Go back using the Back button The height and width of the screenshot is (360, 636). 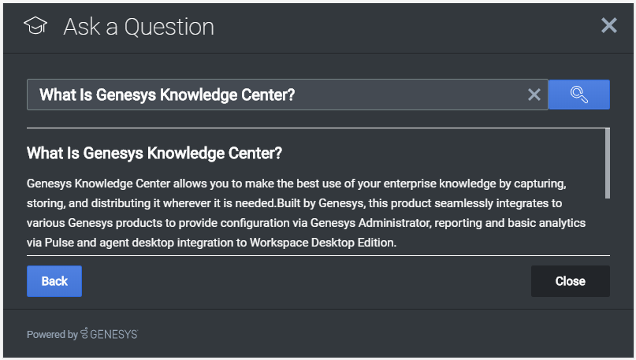point(54,281)
